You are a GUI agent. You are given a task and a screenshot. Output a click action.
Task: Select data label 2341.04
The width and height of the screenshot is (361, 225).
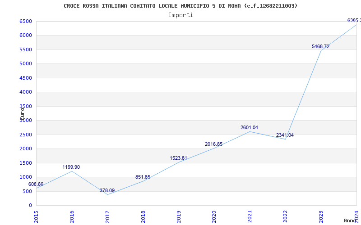(285, 135)
